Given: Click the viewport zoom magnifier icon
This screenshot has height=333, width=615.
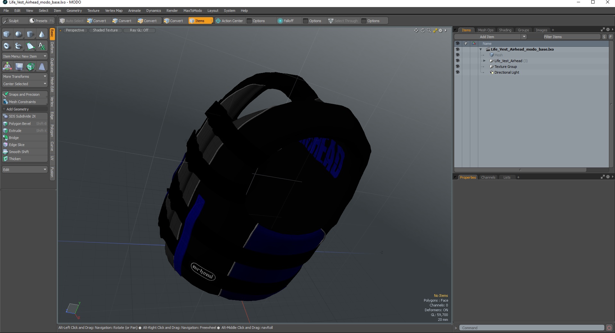Looking at the screenshot, I should [x=429, y=30].
